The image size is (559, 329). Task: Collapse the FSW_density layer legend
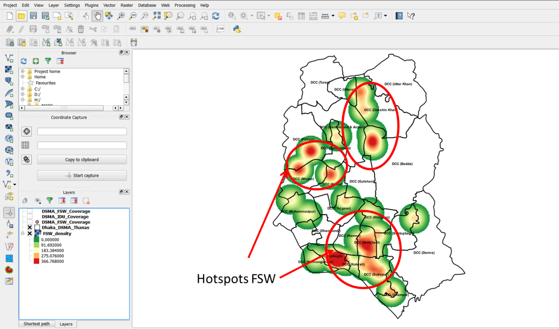pyautogui.click(x=23, y=233)
